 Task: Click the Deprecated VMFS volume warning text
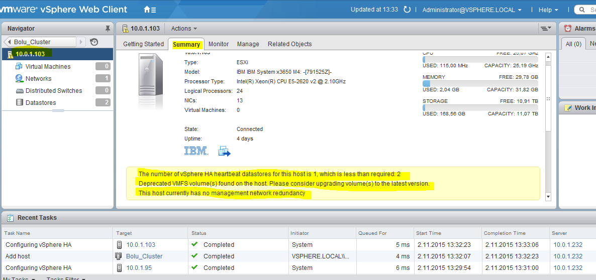tap(284, 184)
